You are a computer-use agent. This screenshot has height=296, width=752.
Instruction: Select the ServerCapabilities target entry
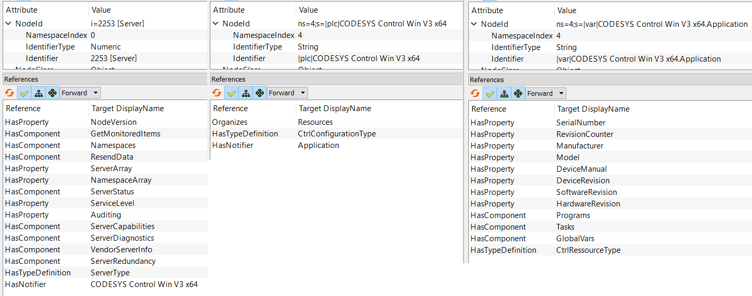(123, 226)
